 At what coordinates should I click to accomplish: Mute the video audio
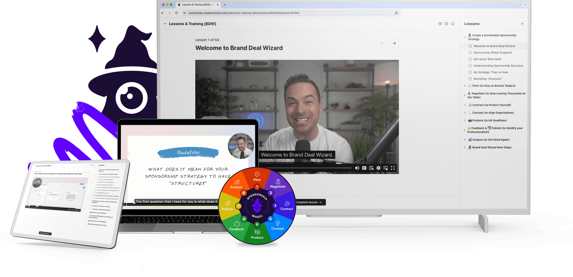357,168
